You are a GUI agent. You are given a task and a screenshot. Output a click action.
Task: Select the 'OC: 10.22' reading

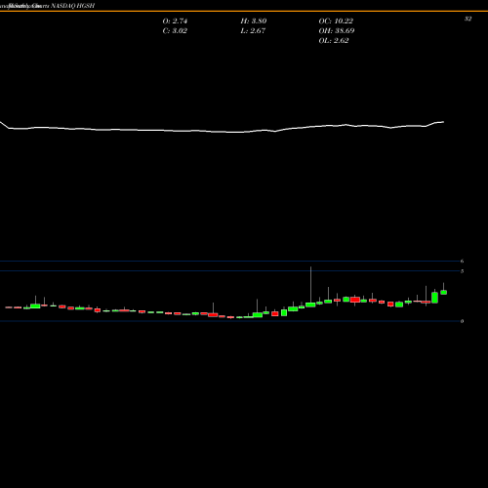[336, 21]
